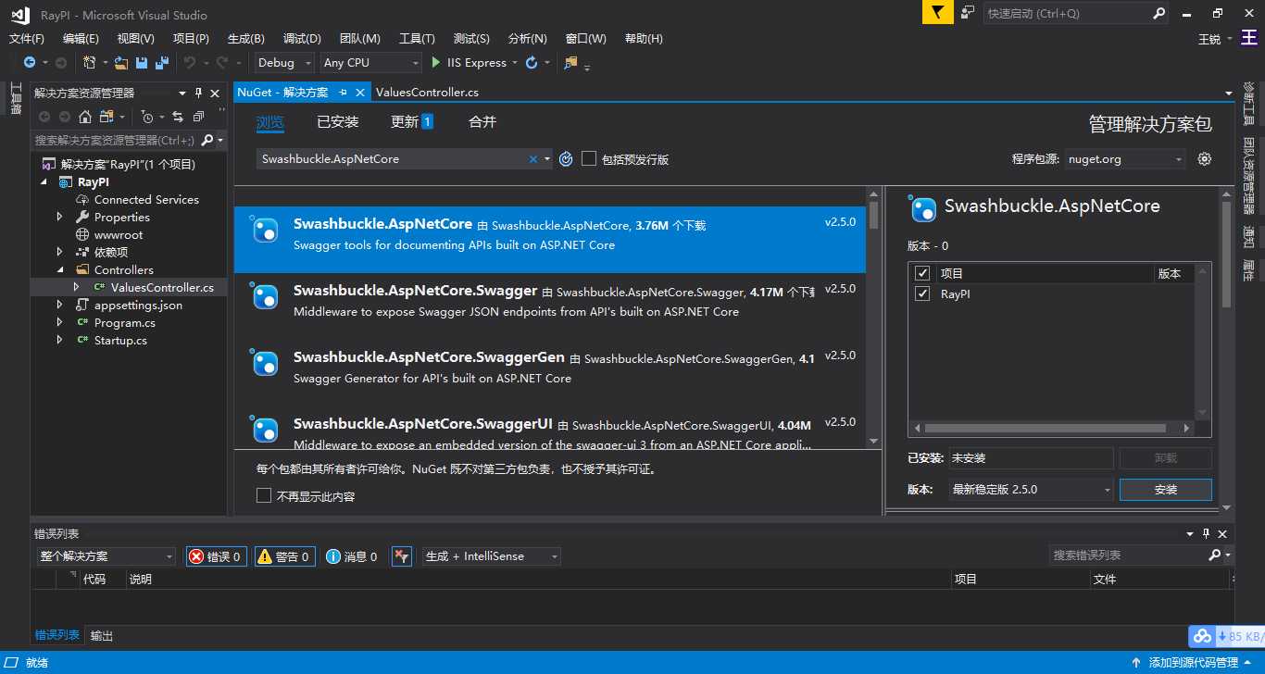
Task: Click the send feedback icon near Quick Launch
Action: pyautogui.click(x=967, y=13)
